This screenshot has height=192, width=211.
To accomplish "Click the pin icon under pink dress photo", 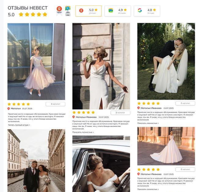I will (9, 109).
